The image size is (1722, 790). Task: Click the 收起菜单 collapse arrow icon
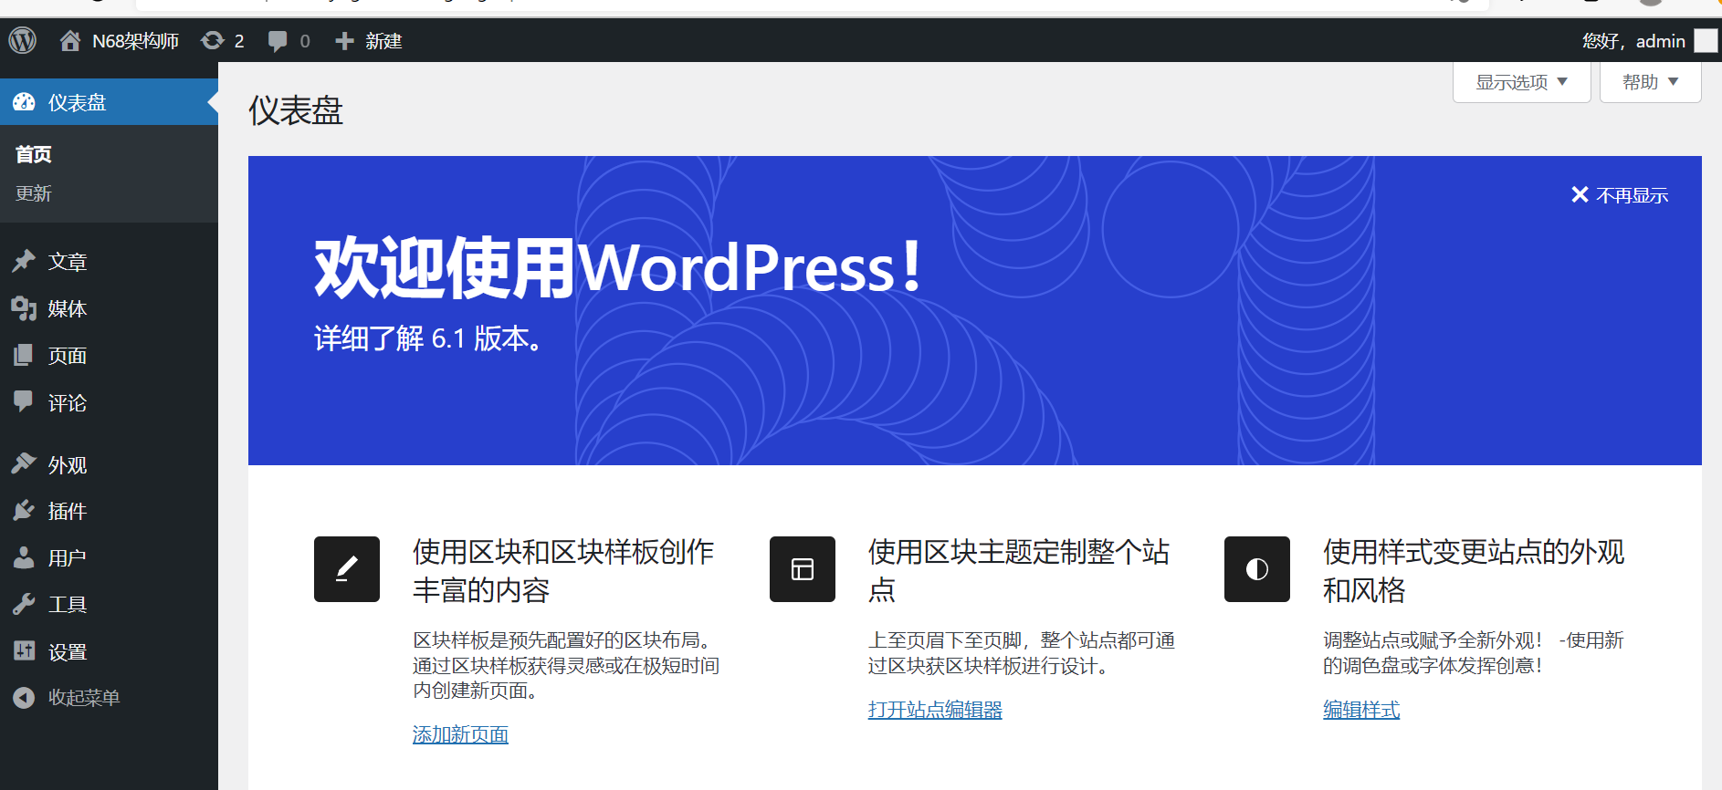[x=24, y=698]
